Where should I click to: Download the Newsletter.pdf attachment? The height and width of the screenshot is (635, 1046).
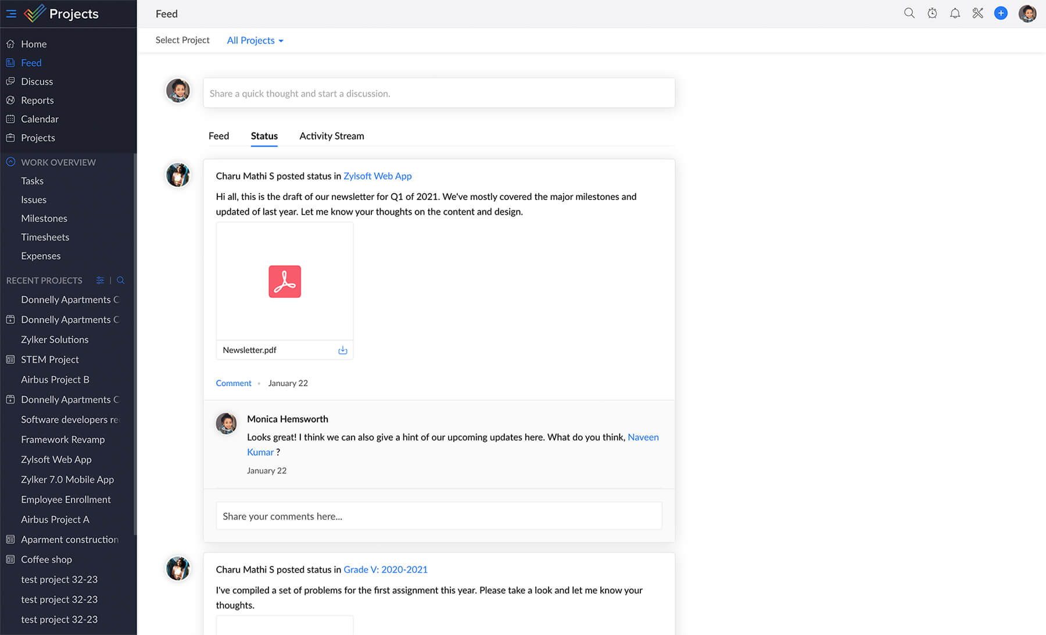tap(343, 350)
